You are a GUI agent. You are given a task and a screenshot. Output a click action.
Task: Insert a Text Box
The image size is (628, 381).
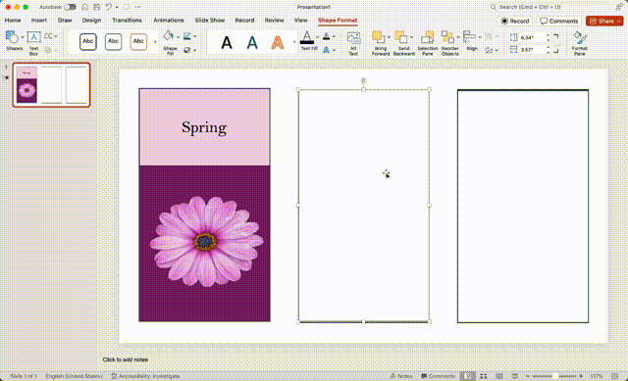pos(33,43)
